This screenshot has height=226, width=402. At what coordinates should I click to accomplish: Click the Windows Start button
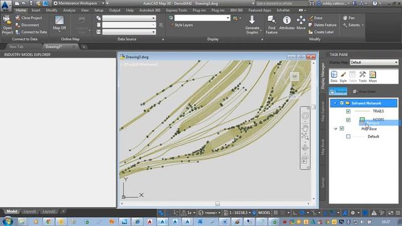tap(7, 222)
